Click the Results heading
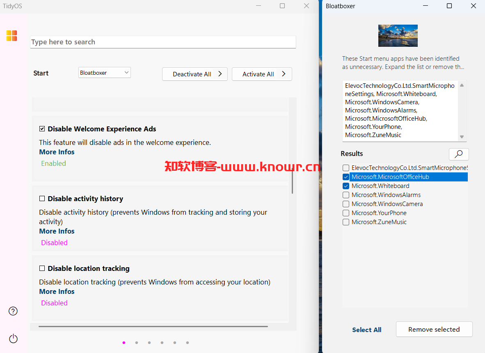Screen dimensions: 485x353 (x=352, y=154)
